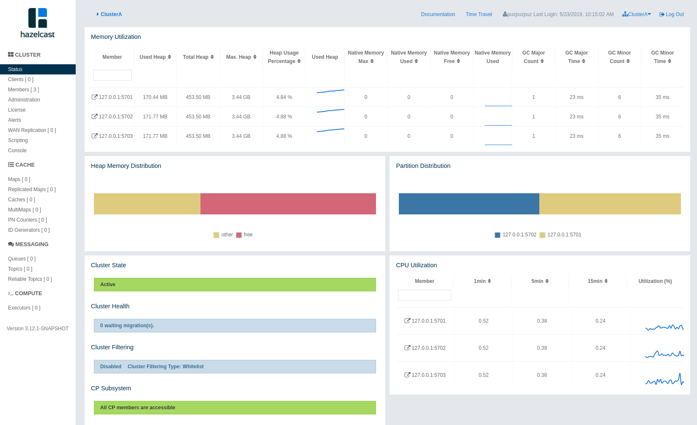This screenshot has height=425, width=697.
Task: Sort by Heap Usage Percentage column
Action: (299, 61)
